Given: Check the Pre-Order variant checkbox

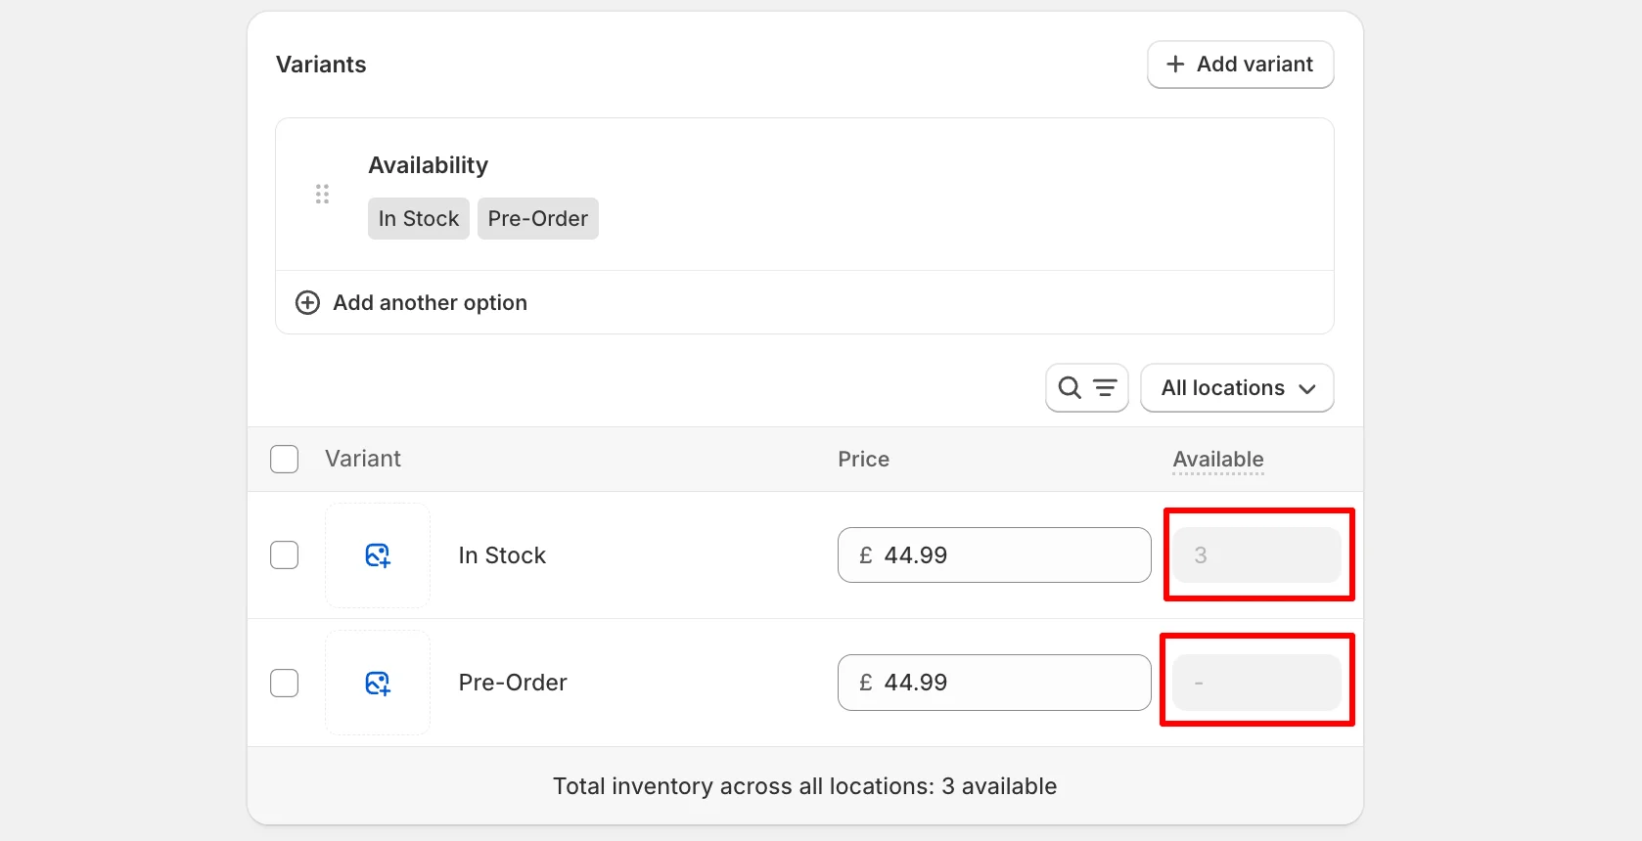Looking at the screenshot, I should (285, 683).
